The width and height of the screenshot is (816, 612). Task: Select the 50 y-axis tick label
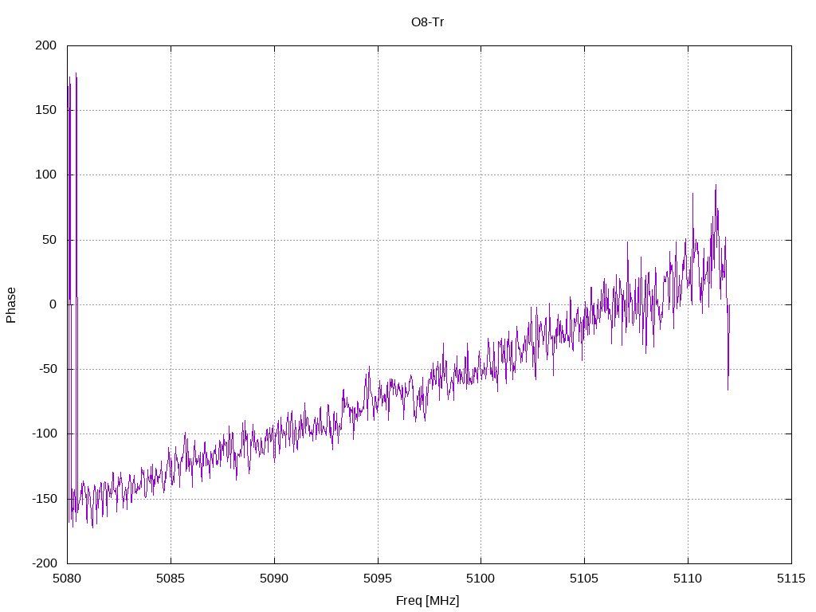(49, 240)
